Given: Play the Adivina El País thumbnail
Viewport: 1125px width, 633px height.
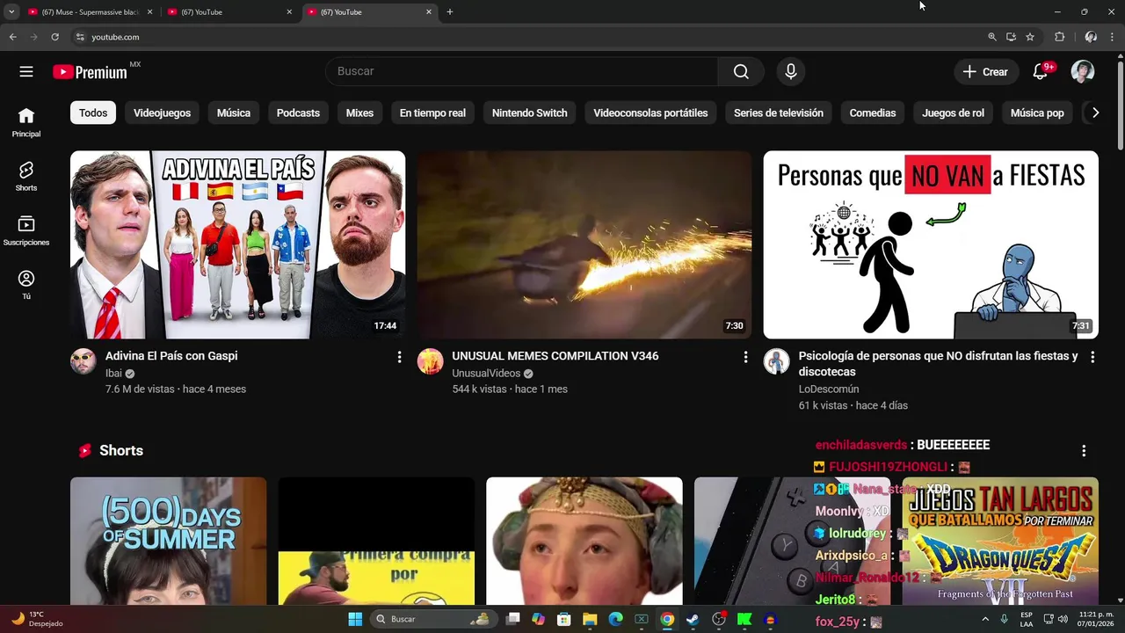Looking at the screenshot, I should point(237,244).
